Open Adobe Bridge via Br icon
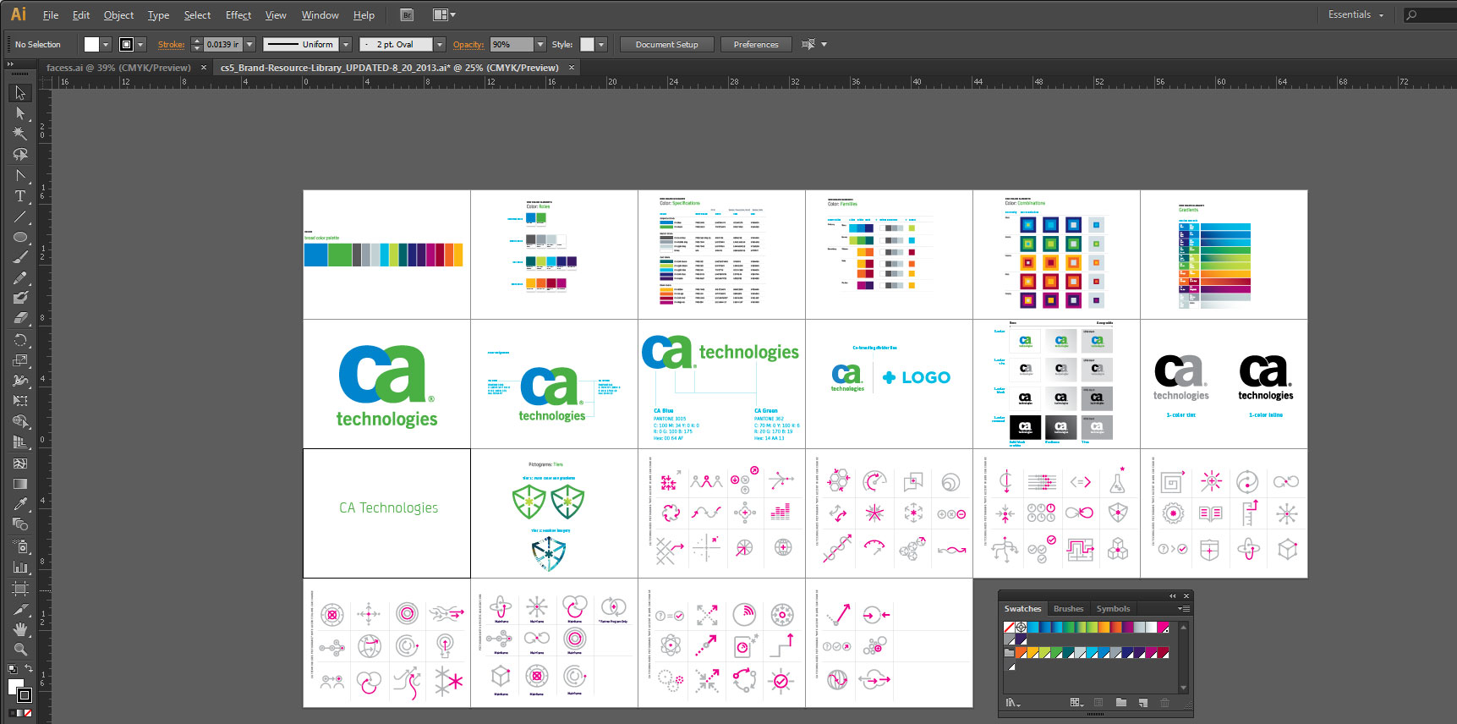The height and width of the screenshot is (724, 1457). coord(407,14)
